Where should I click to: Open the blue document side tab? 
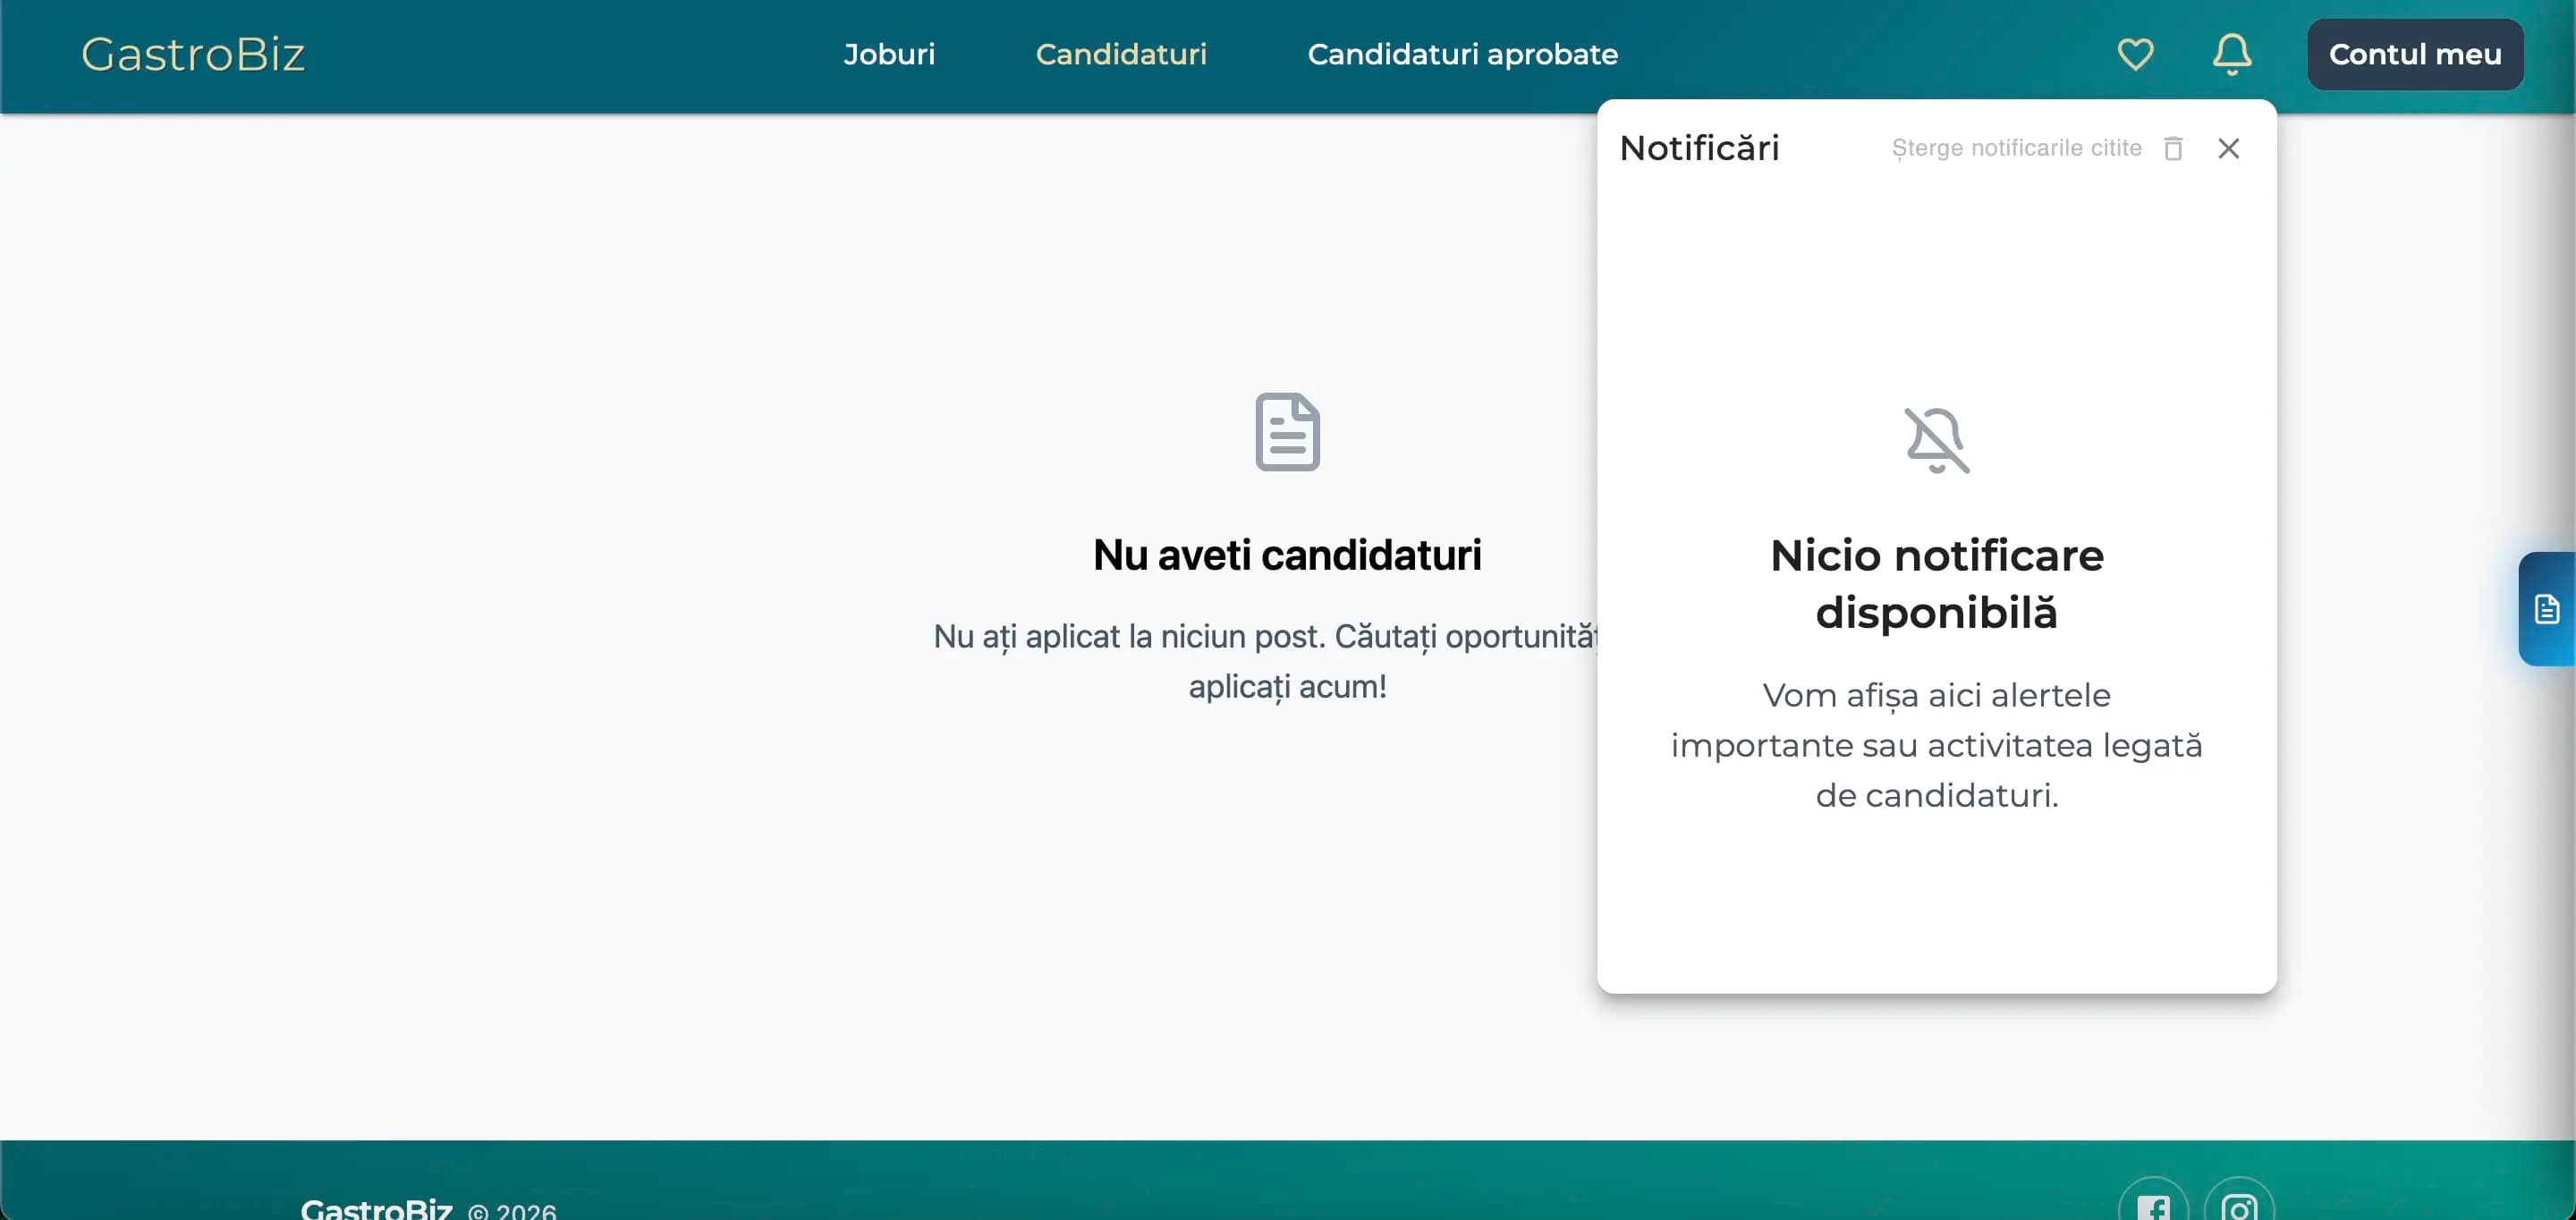coord(2547,609)
